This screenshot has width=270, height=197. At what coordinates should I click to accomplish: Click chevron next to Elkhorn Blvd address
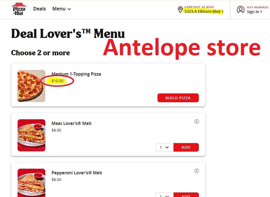click(x=222, y=12)
